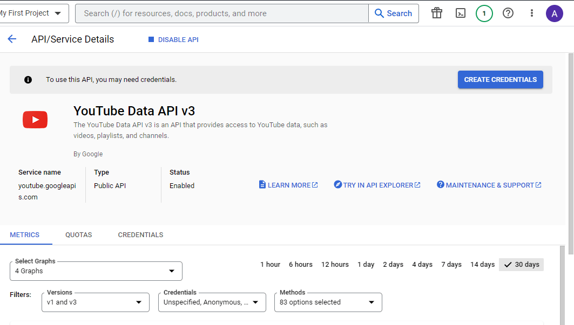Open the help question mark icon
This screenshot has height=325, width=574.
508,13
